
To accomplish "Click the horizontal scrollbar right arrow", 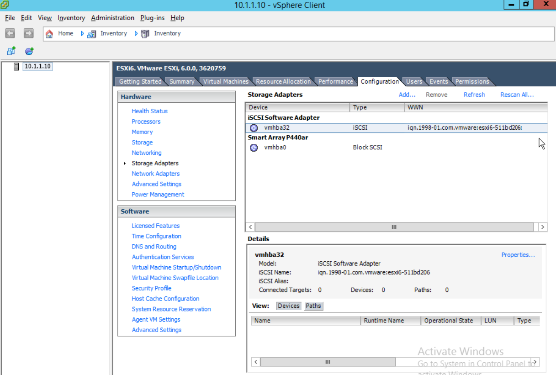I will (x=542, y=227).
